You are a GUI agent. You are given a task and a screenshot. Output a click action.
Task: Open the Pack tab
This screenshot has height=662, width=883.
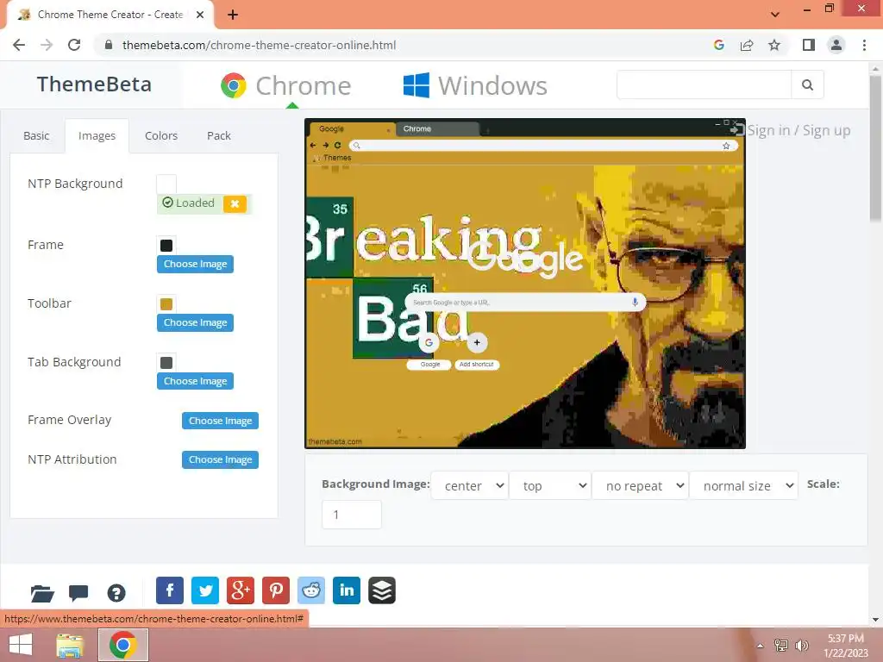[218, 135]
